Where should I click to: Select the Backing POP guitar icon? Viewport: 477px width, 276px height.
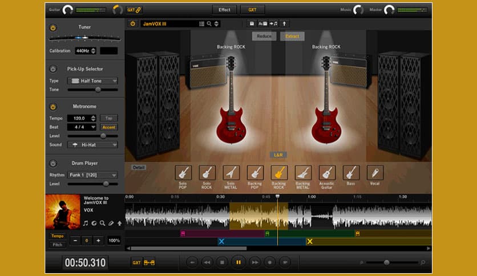click(255, 173)
